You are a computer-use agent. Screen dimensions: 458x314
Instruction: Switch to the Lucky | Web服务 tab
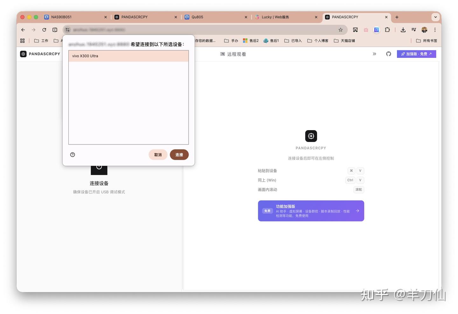click(x=286, y=17)
